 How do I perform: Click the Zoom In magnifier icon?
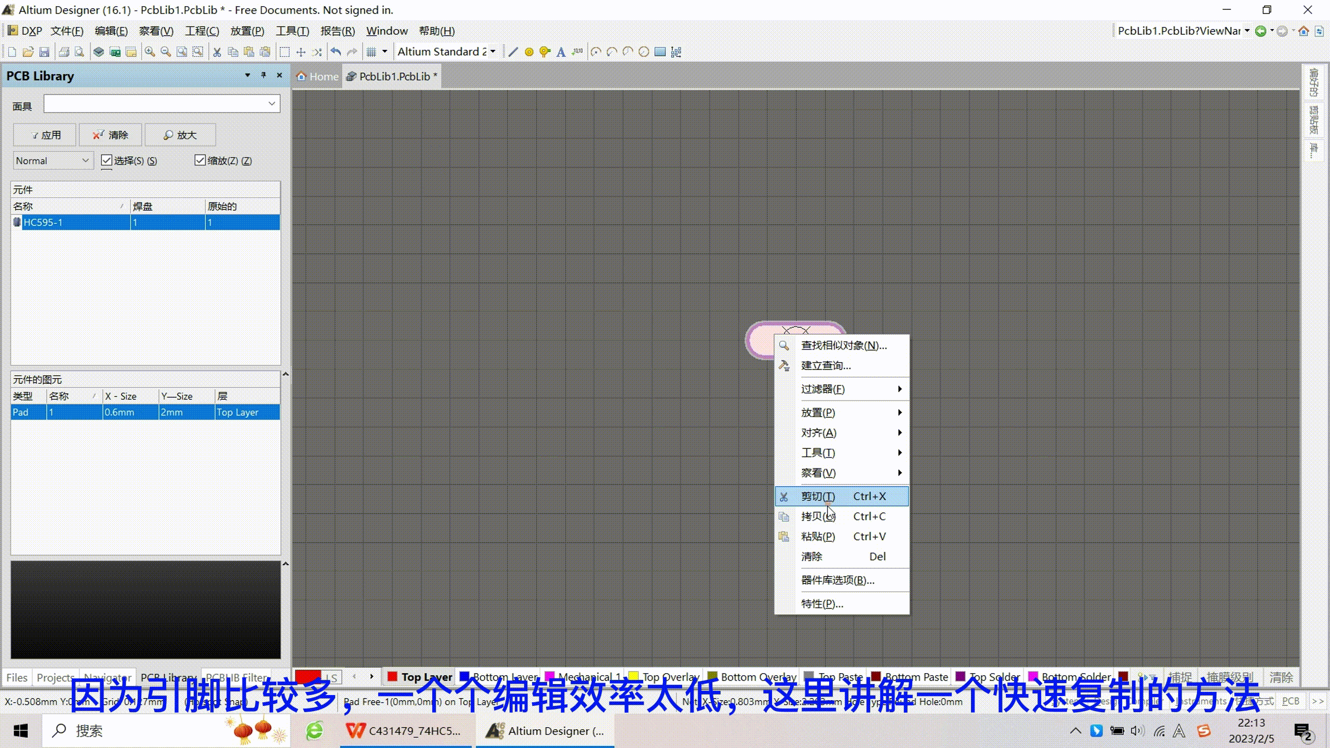pyautogui.click(x=150, y=52)
